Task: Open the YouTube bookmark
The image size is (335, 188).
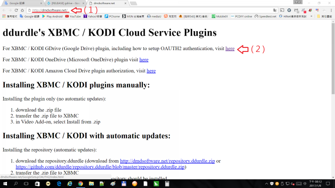Action: pyautogui.click(x=73, y=16)
